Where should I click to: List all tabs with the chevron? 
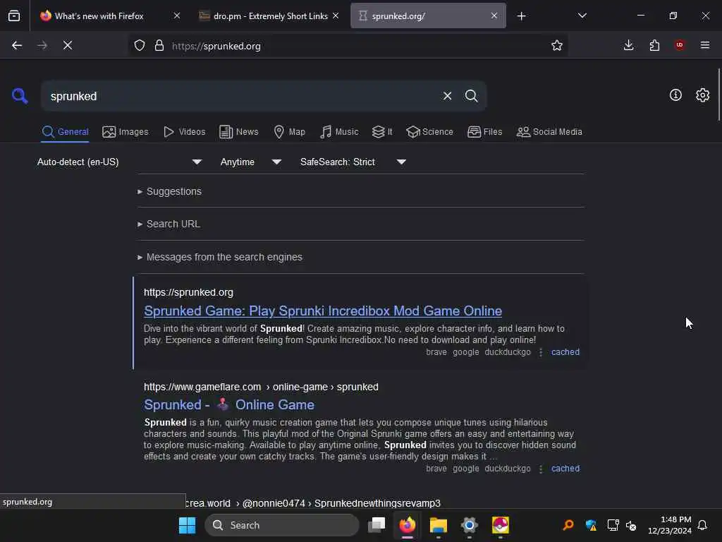click(x=582, y=16)
